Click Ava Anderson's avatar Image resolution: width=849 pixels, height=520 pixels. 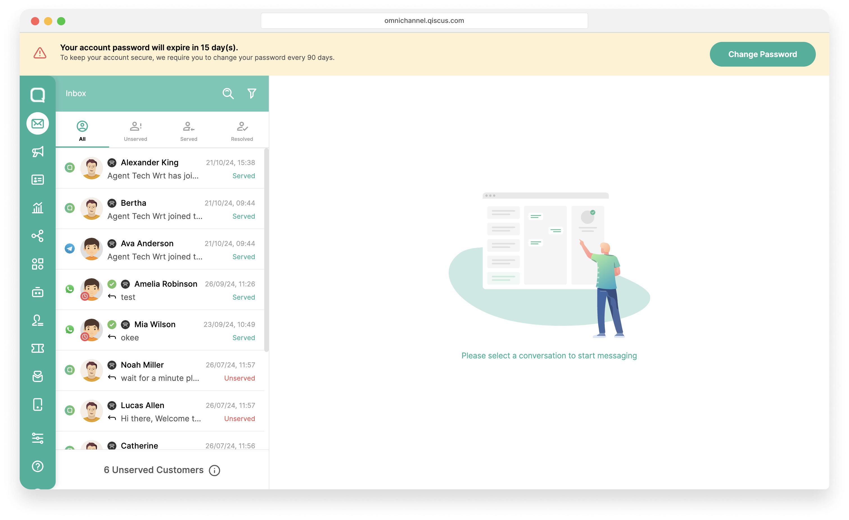[x=92, y=249]
